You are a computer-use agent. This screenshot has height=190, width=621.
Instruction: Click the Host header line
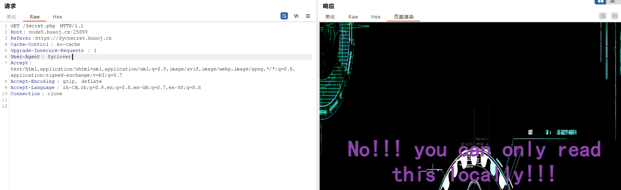coord(49,32)
